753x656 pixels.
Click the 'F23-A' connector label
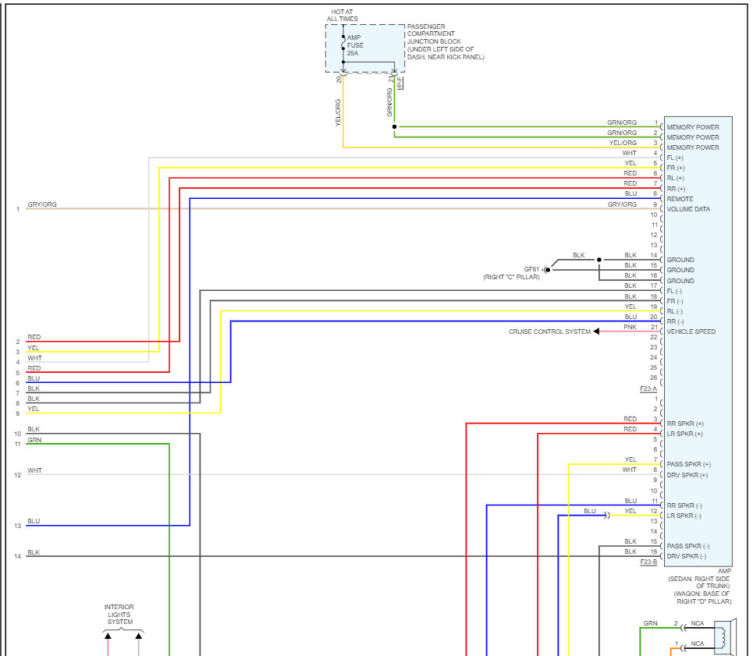(648, 388)
